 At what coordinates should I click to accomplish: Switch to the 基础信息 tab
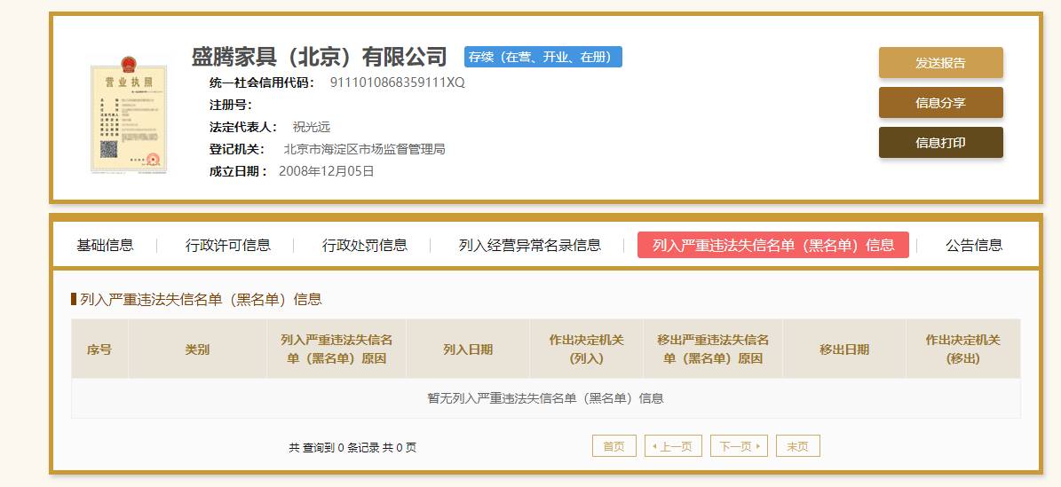point(105,245)
